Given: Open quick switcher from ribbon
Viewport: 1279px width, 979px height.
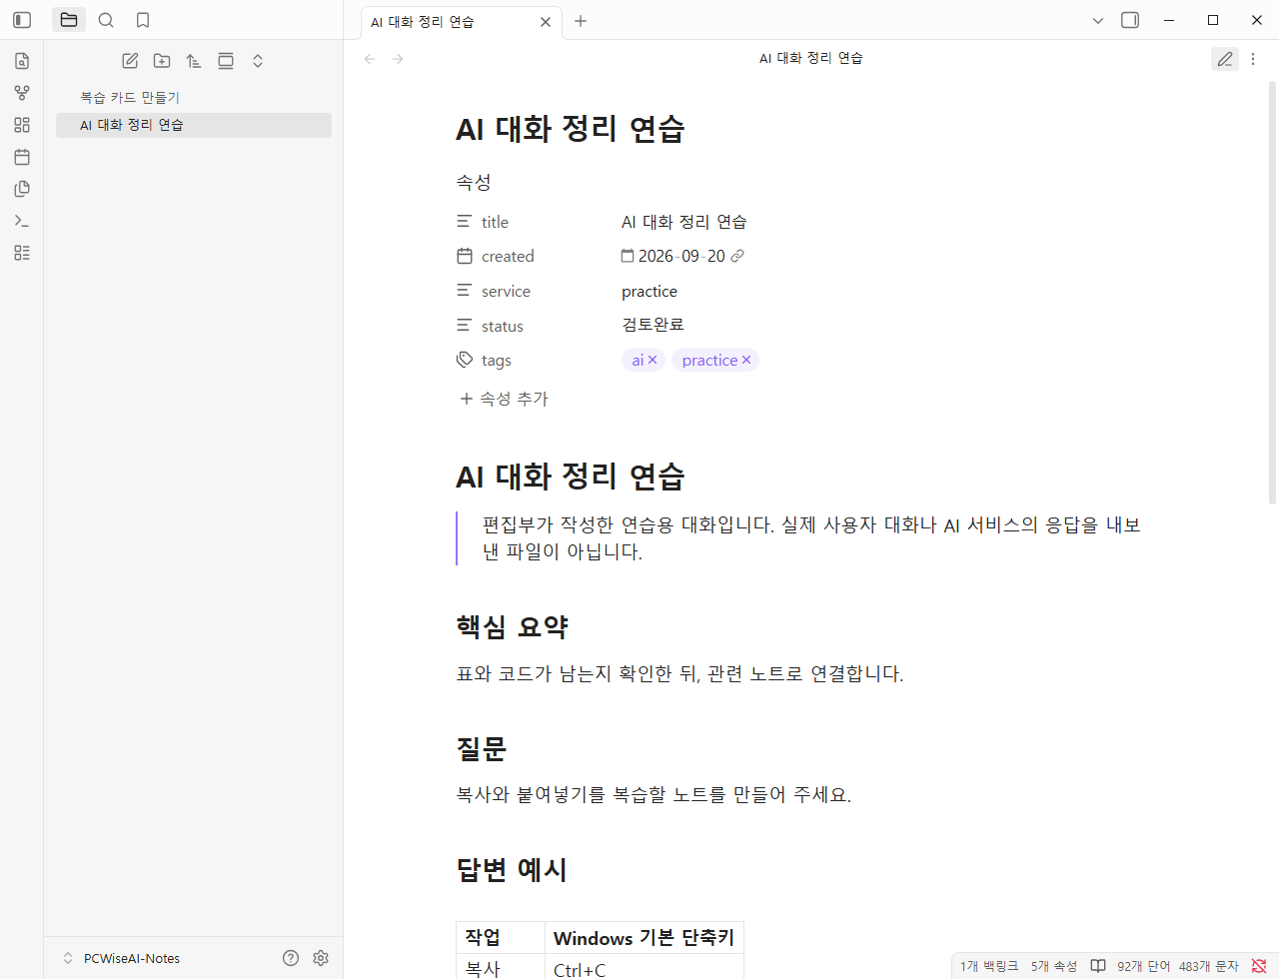Looking at the screenshot, I should [x=22, y=61].
